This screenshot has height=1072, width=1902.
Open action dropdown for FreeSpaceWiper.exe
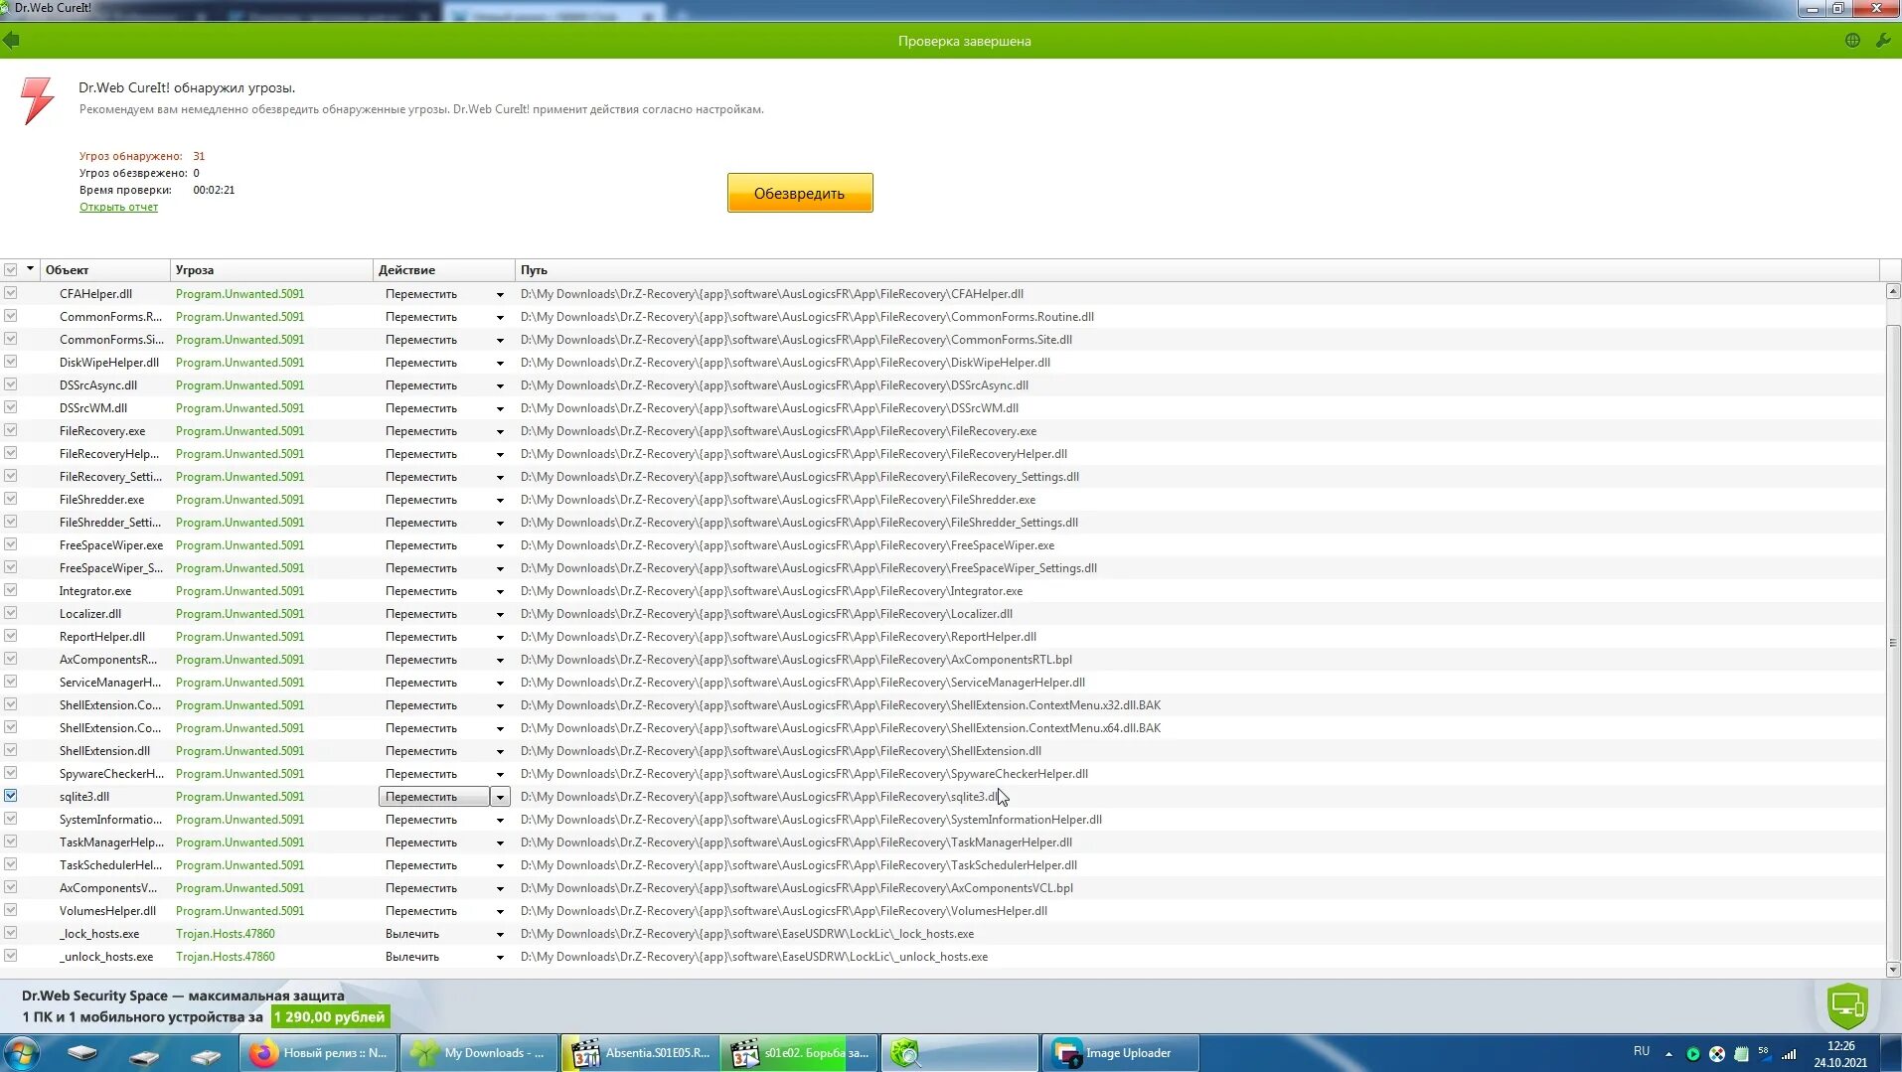coord(500,545)
